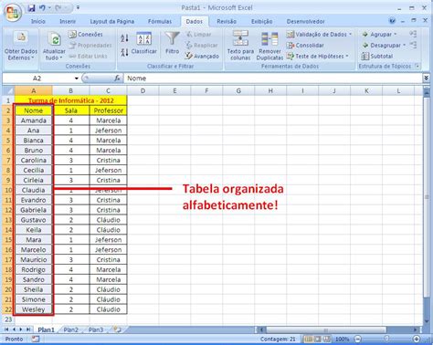Select row 10 header
Image resolution: width=433 pixels, height=345 pixels.
(8, 190)
